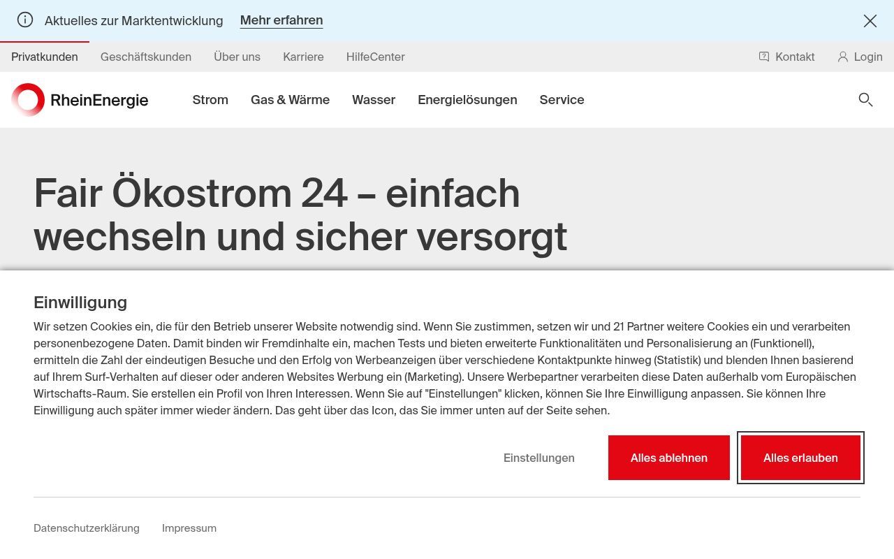Open the Gas & Wärme menu
The height and width of the screenshot is (559, 894).
click(290, 100)
